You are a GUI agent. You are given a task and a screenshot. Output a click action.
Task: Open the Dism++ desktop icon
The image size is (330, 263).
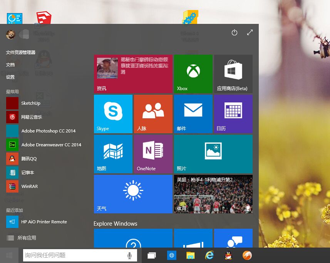point(190,17)
